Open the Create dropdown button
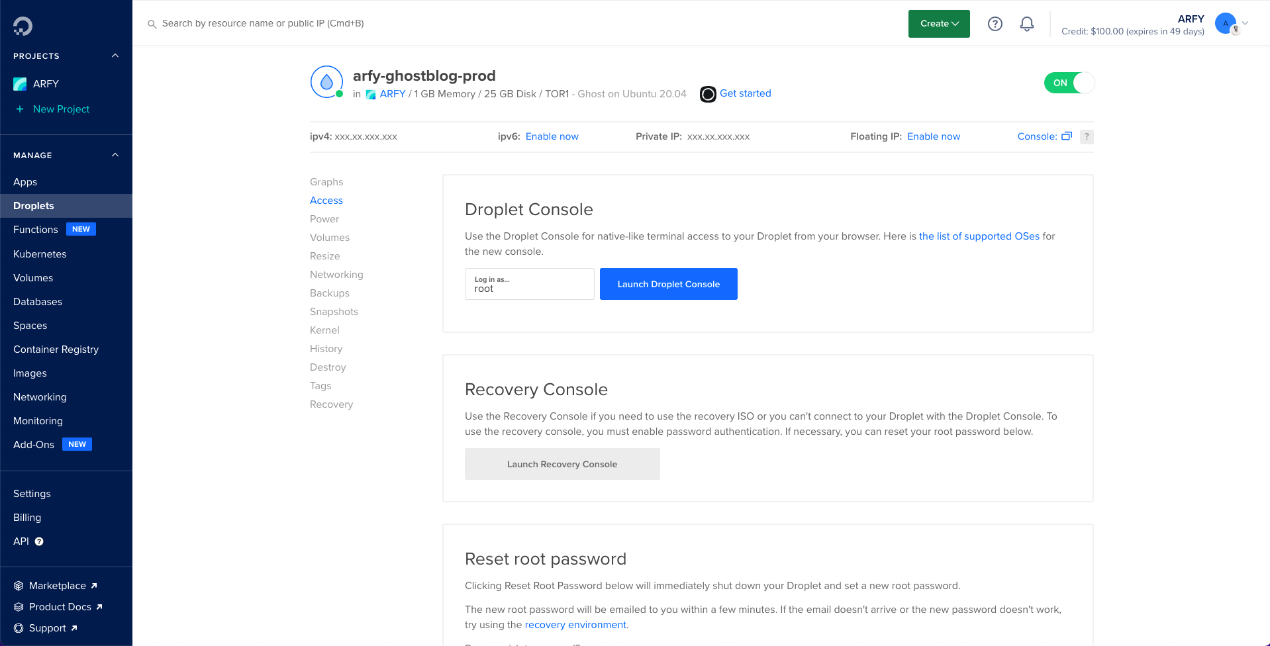The height and width of the screenshot is (646, 1270). point(939,24)
